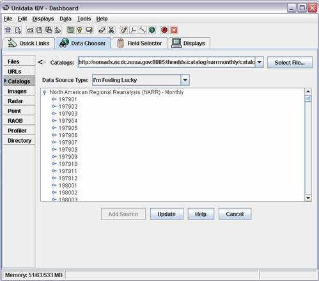Expand the 197901 tree node

coord(54,99)
